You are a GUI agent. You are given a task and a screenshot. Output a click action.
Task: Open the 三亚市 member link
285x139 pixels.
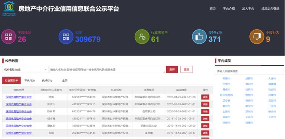tap(272, 106)
